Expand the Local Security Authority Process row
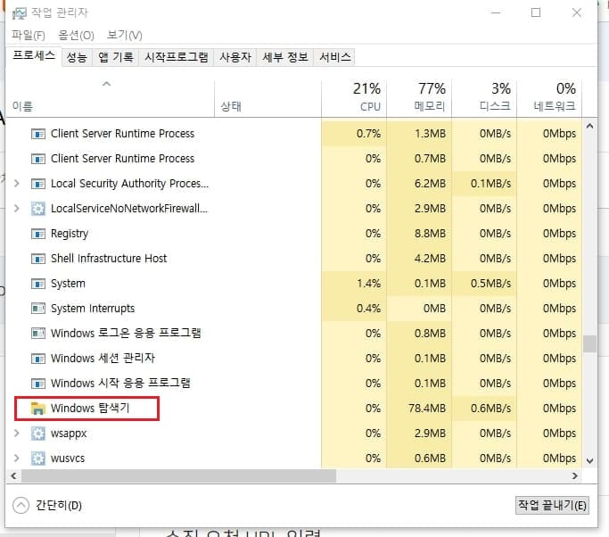The image size is (609, 537). point(16,184)
